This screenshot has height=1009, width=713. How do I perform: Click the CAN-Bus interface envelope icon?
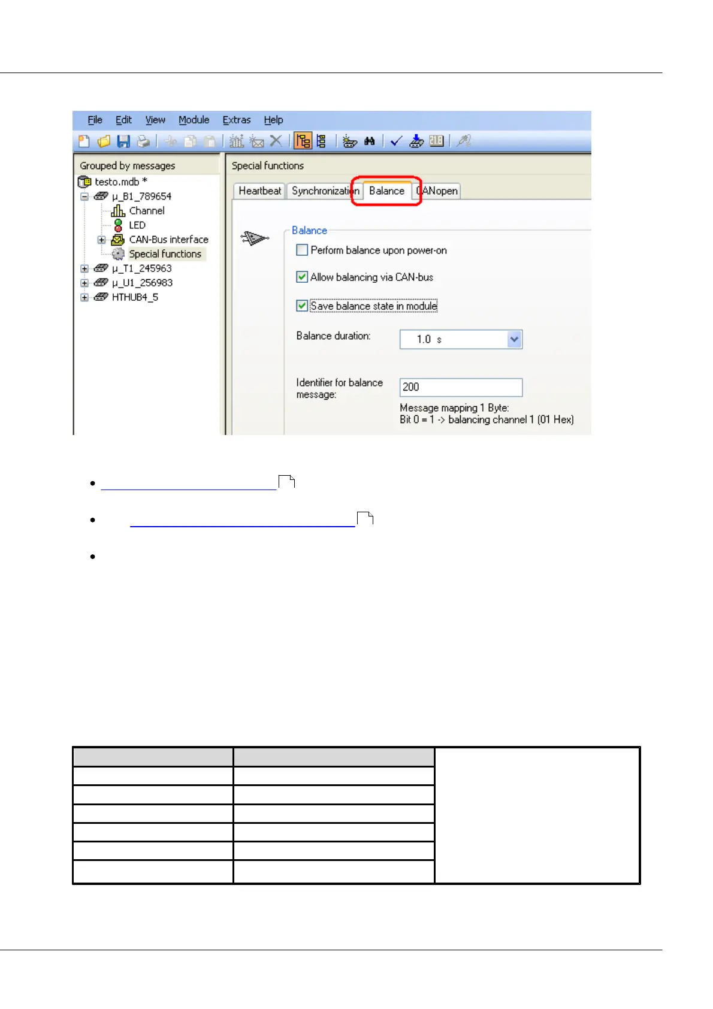point(118,240)
